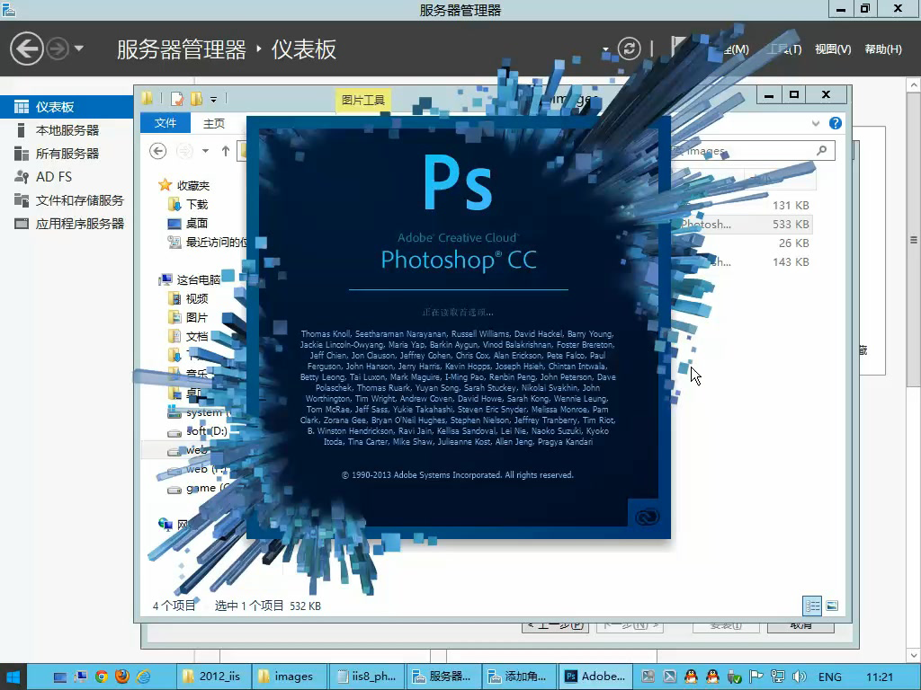The image size is (921, 690).
Task: Select 所有服务器 in the sidebar
Action: point(67,154)
